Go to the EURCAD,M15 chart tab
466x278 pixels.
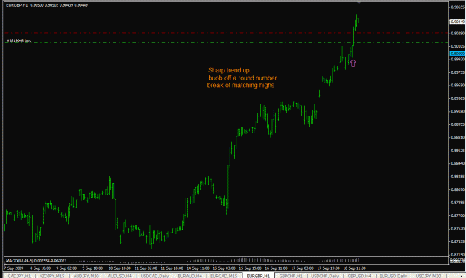pyautogui.click(x=224, y=276)
